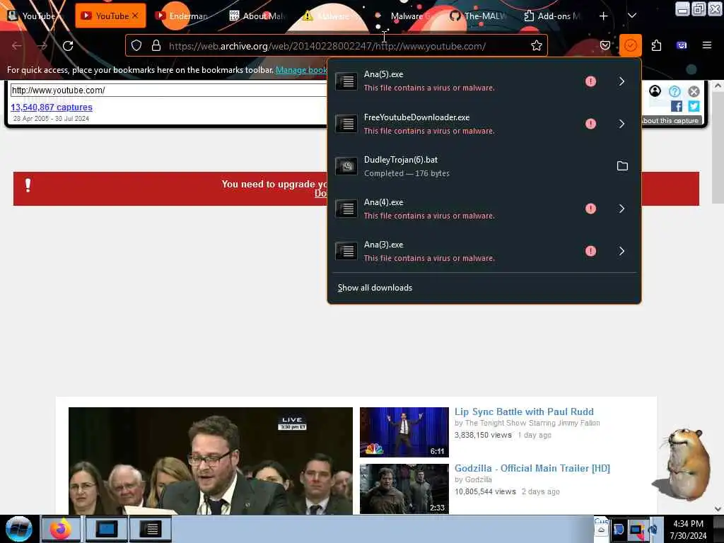Click the DudleyTrojan(6).bat file icon
This screenshot has width=724, height=543.
point(346,165)
